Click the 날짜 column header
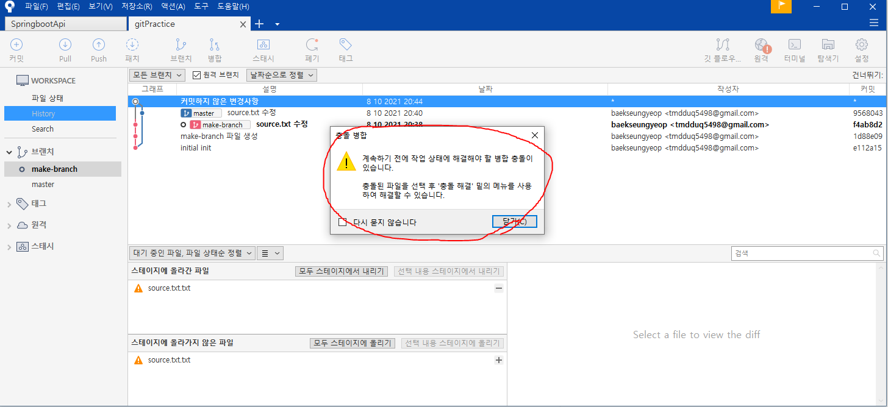This screenshot has height=407, width=888. click(x=485, y=89)
